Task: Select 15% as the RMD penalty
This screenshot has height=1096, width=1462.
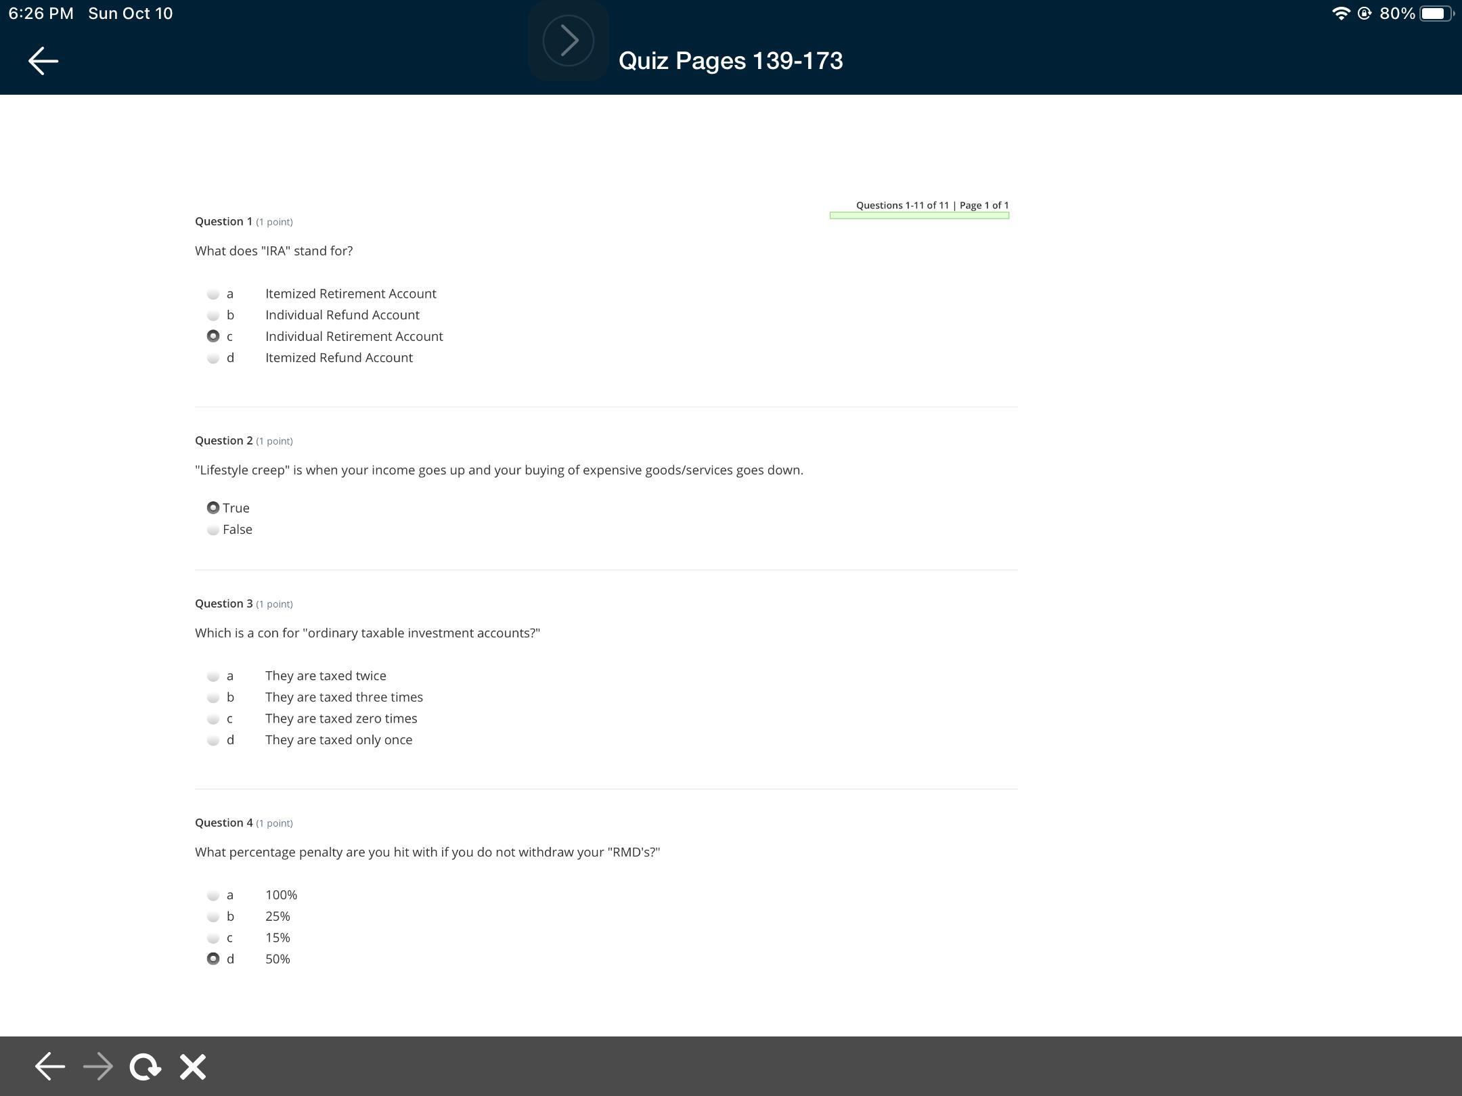Action: tap(213, 938)
